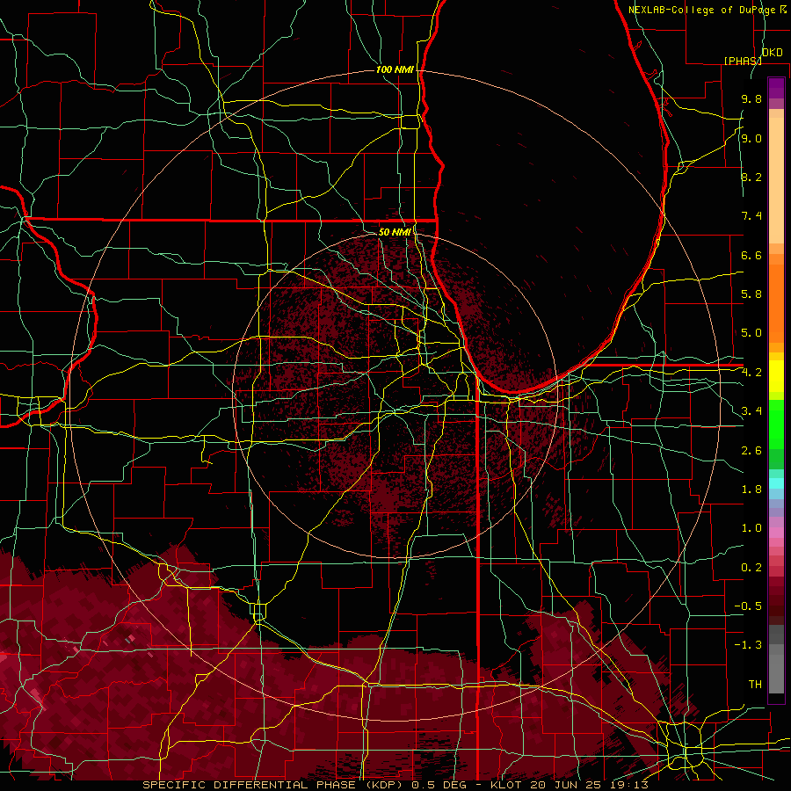Click the 9.0 scale value
This screenshot has width=791, height=791.
(751, 138)
